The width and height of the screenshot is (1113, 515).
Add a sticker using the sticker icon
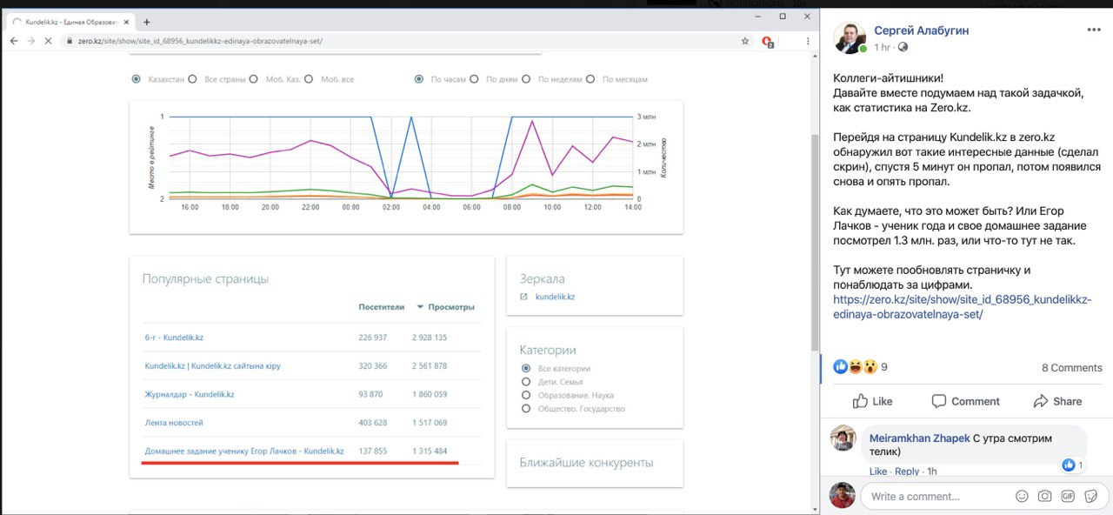coord(1090,496)
